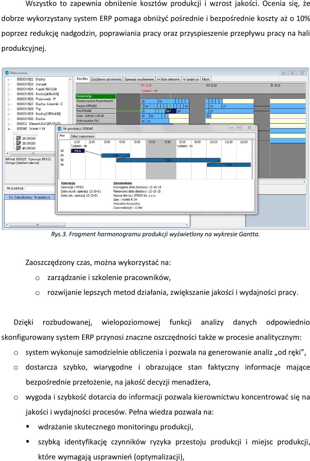Maximize the Nr produkcji 000040 window

(239, 127)
